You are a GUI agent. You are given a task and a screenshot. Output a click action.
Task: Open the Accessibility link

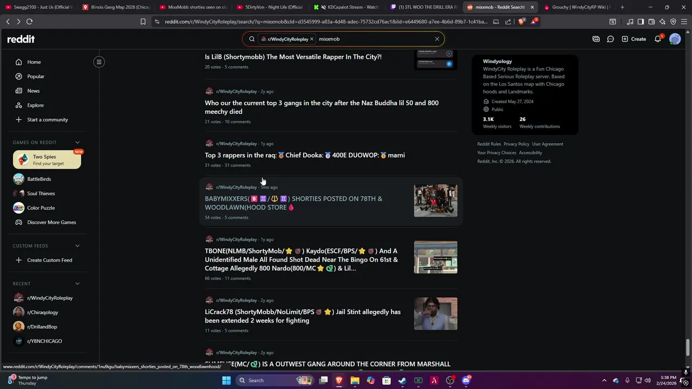530,152
